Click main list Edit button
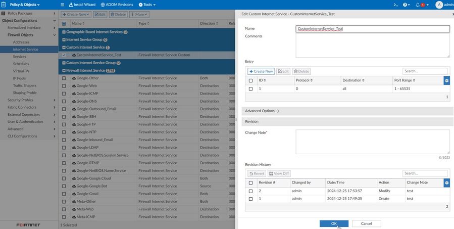The image size is (454, 229). (100, 15)
